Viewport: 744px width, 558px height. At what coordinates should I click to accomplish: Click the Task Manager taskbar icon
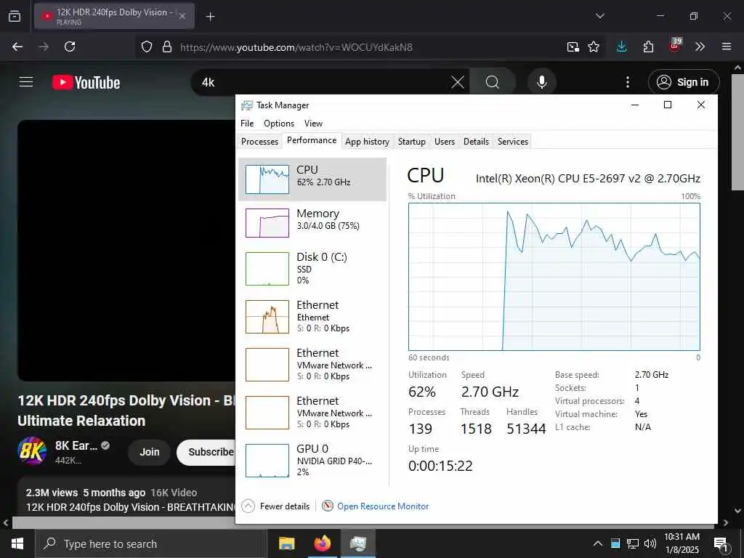coord(357,543)
